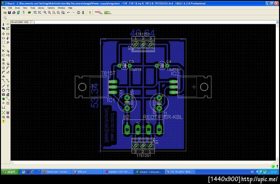The width and height of the screenshot is (280, 184).
Task: Select the Move tool
Action: (3, 34)
